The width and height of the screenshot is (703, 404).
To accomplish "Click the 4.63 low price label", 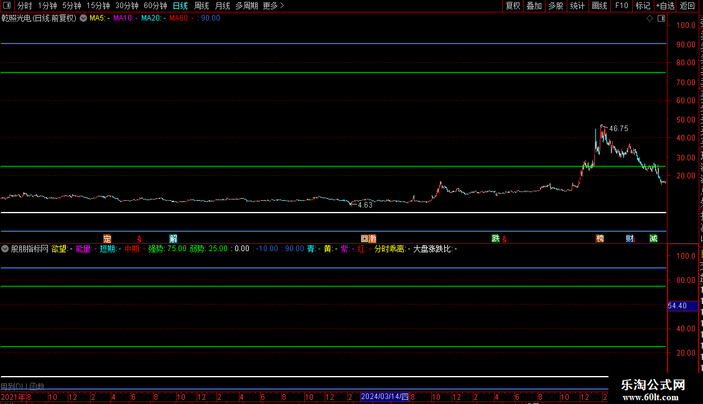I will (365, 205).
